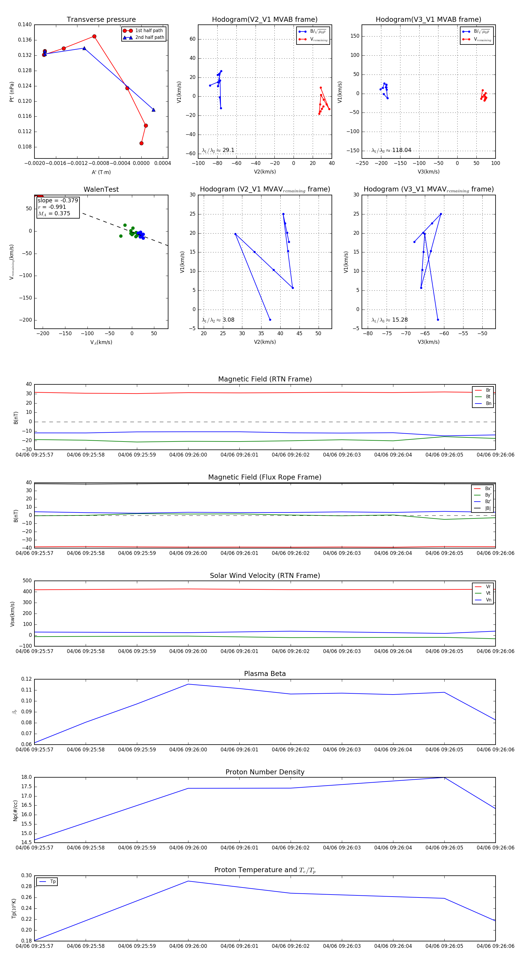Click the Walen test slope statistics box
Viewport: 530px width, 972px height.
pos(58,207)
